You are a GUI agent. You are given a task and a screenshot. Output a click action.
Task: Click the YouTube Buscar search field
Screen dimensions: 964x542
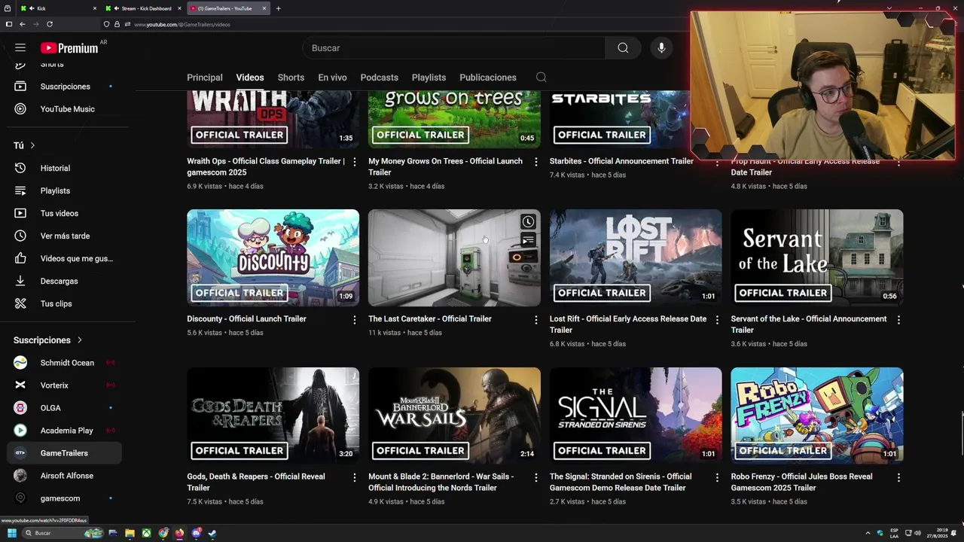[x=454, y=47]
